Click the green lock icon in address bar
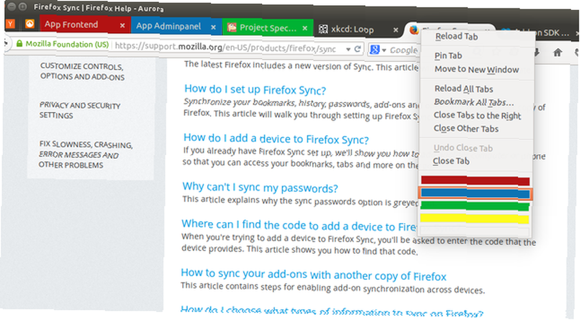This screenshot has width=580, height=320. [x=19, y=43]
